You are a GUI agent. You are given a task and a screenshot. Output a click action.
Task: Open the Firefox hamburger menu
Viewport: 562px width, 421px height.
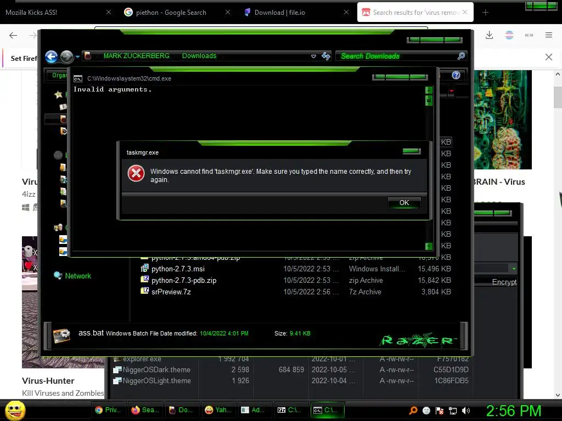(549, 35)
